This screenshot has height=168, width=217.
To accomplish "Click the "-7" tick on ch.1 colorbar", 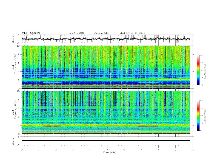I will tap(202, 85).
